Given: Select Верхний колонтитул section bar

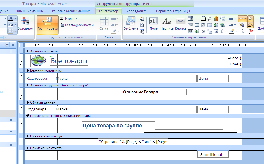Looking at the screenshot, I should click(x=144, y=70).
